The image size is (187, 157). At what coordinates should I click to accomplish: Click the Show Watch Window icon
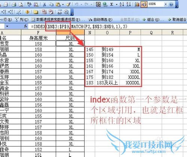(59, 12)
